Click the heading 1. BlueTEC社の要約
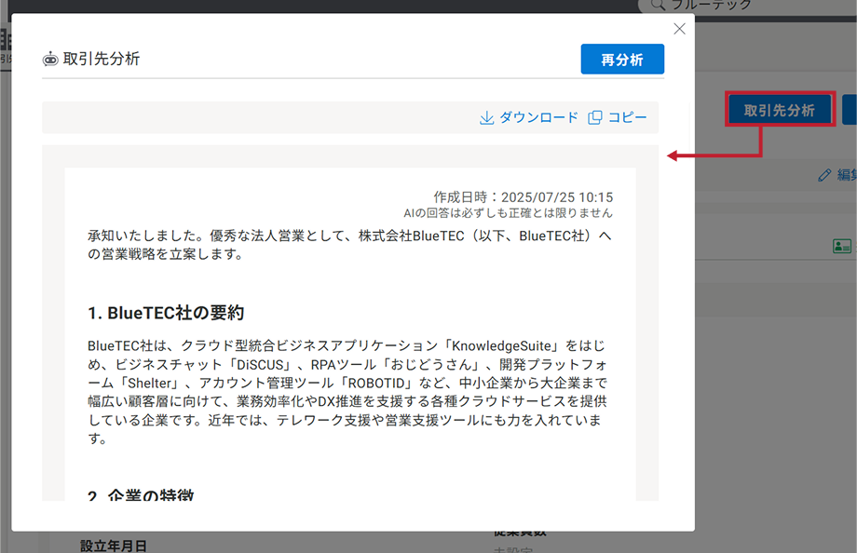857x553 pixels. 166,312
